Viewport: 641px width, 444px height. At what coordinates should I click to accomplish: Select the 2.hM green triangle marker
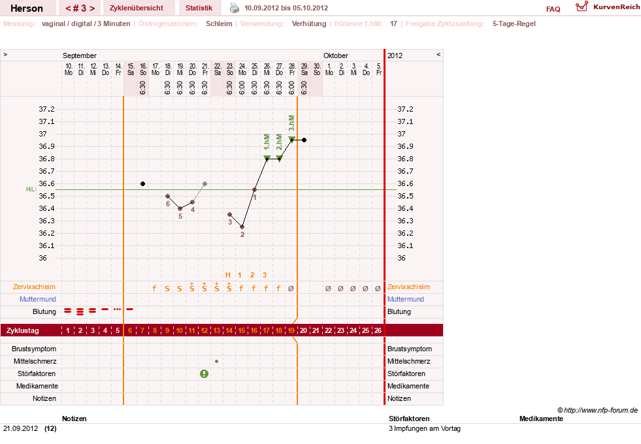pos(279,158)
